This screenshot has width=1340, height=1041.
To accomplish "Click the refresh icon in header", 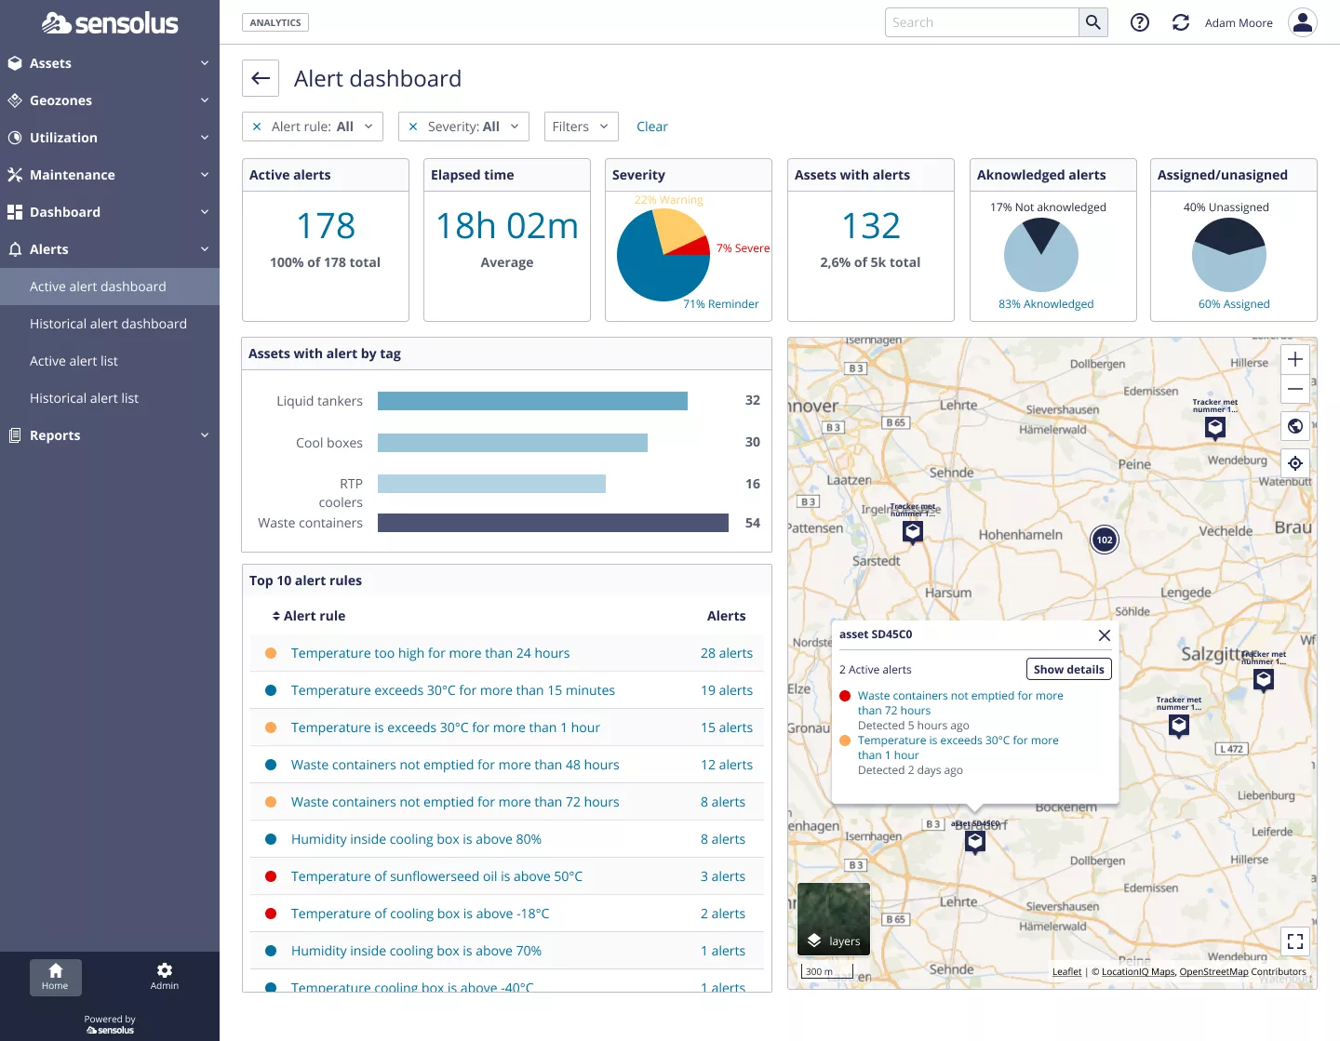I will (1181, 22).
